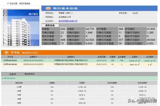160x106 pixels.
Task: Click the 已售总面积 value 42,924
Action: coord(90,40)
